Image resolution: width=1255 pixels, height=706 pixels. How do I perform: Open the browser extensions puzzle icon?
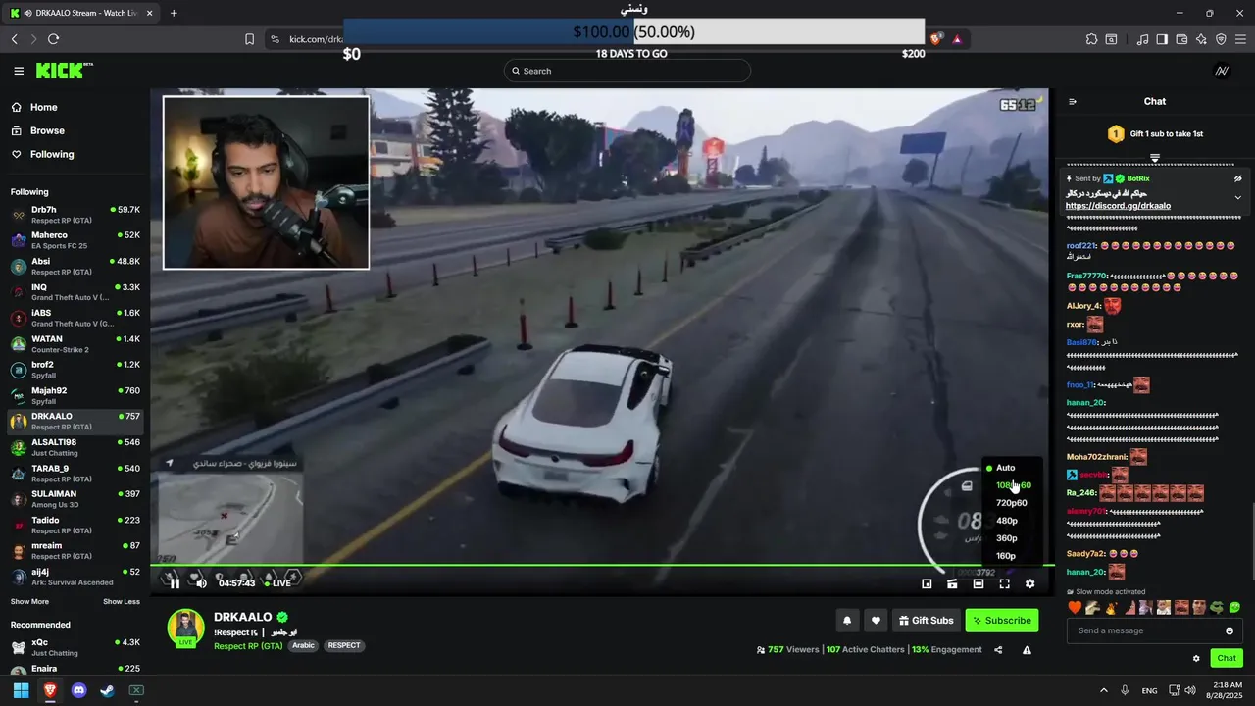(1091, 39)
